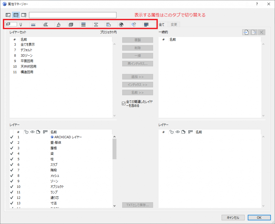This screenshot has height=224, width=275.
Task: Select the 通り芯 layer row
Action: click(61, 198)
